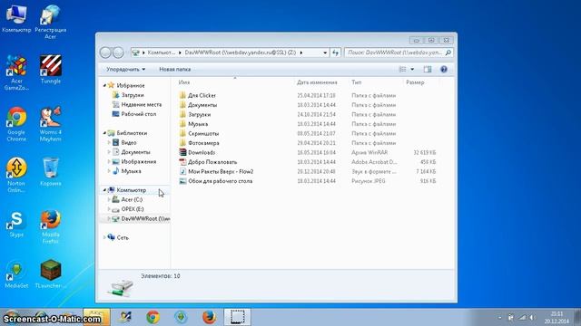Refresh the current folder in address bar

tap(335, 53)
